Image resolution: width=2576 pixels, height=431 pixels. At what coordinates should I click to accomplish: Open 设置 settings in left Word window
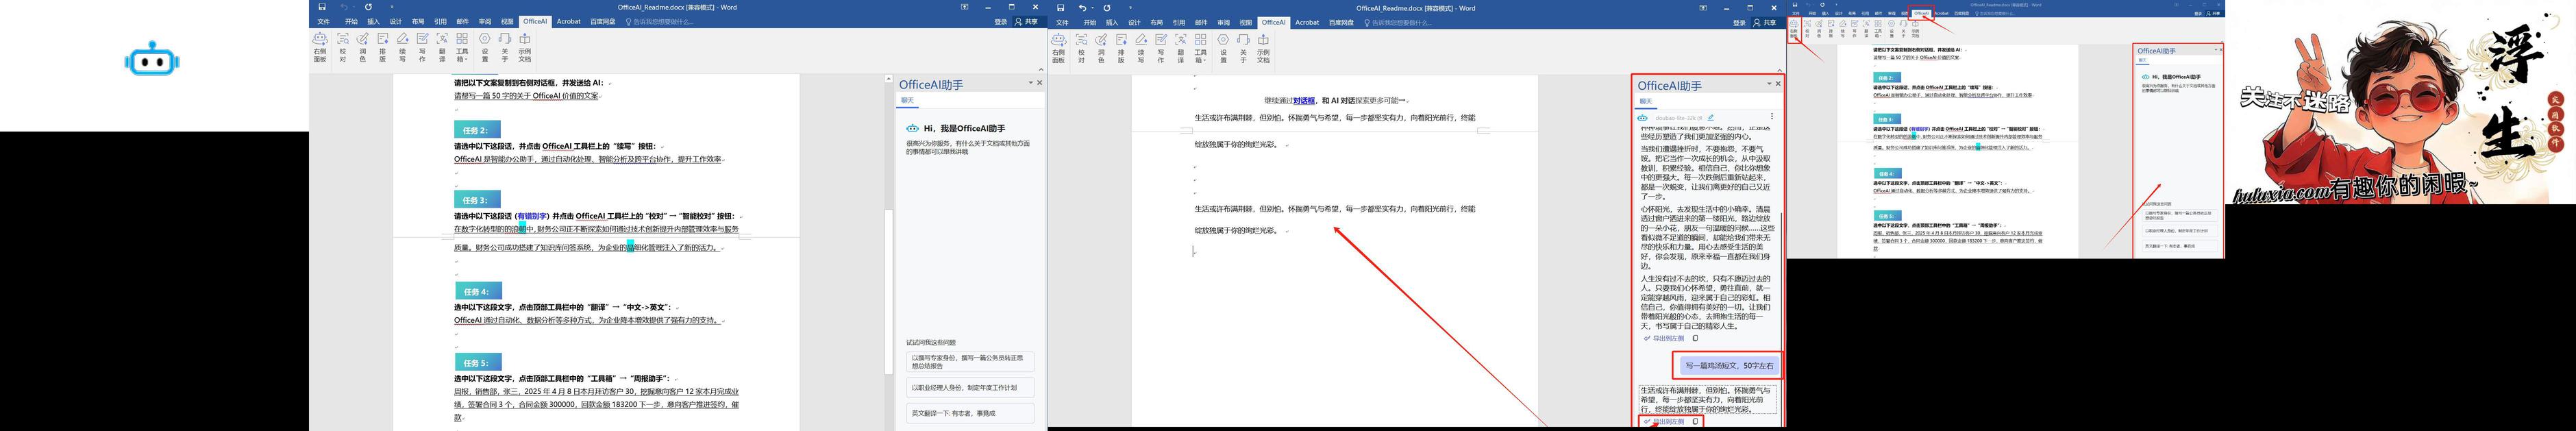coord(485,47)
